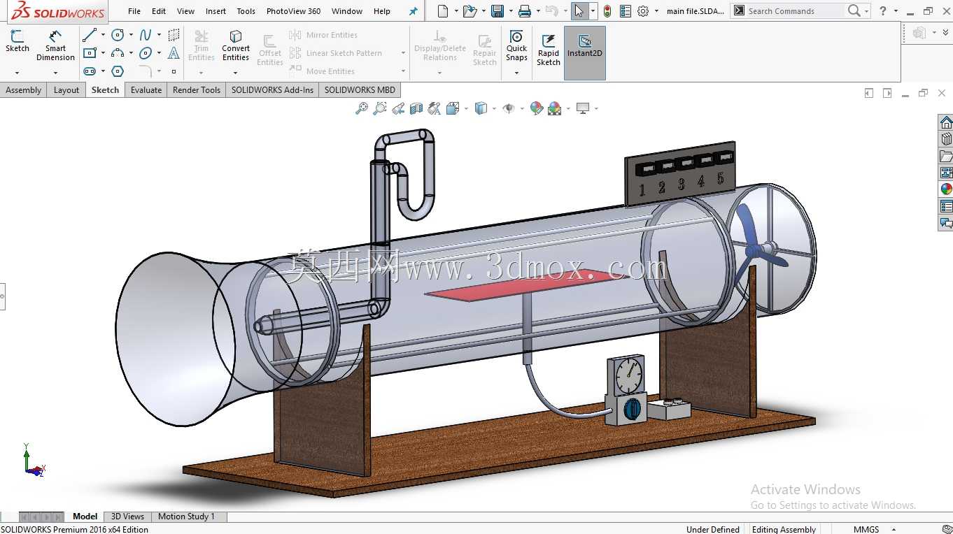Select the Arc sketch tool

click(118, 53)
